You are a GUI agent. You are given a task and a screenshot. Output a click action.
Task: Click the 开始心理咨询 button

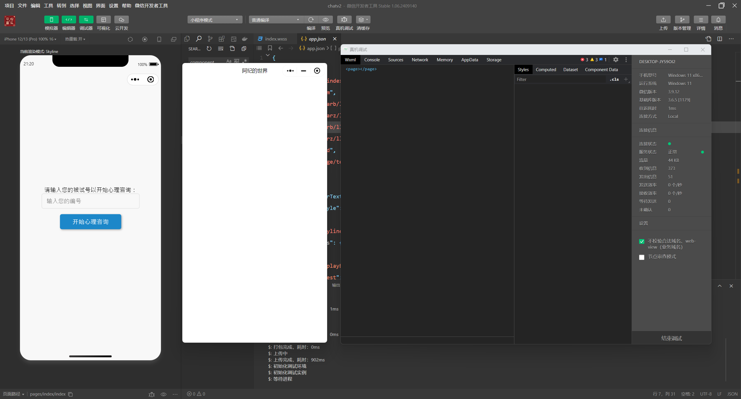(x=90, y=222)
